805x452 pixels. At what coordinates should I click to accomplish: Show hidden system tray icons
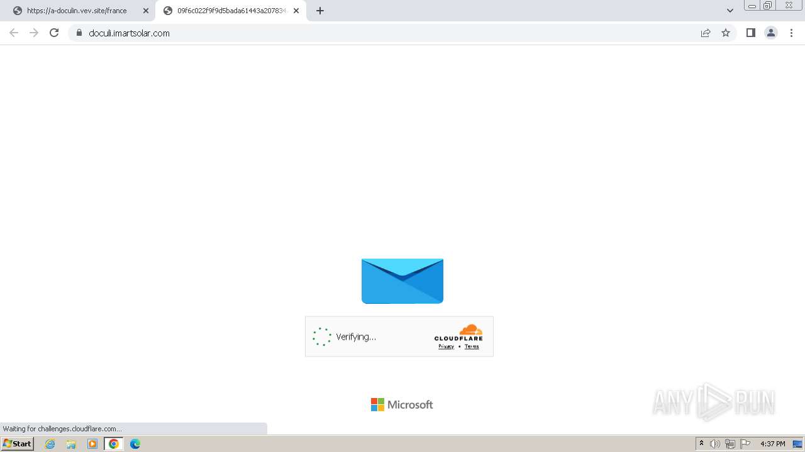(x=701, y=444)
